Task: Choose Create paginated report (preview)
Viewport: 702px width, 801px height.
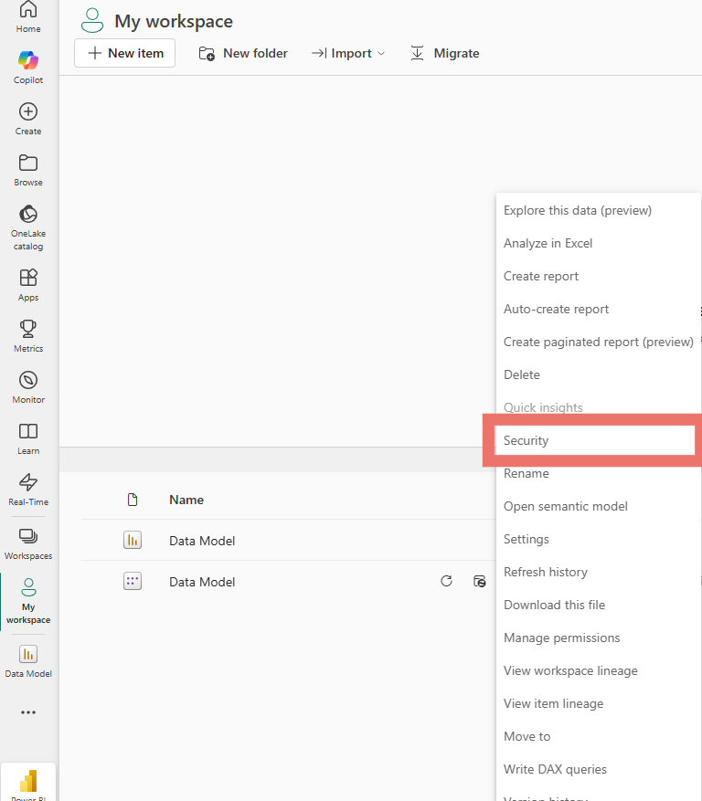Action: [598, 342]
